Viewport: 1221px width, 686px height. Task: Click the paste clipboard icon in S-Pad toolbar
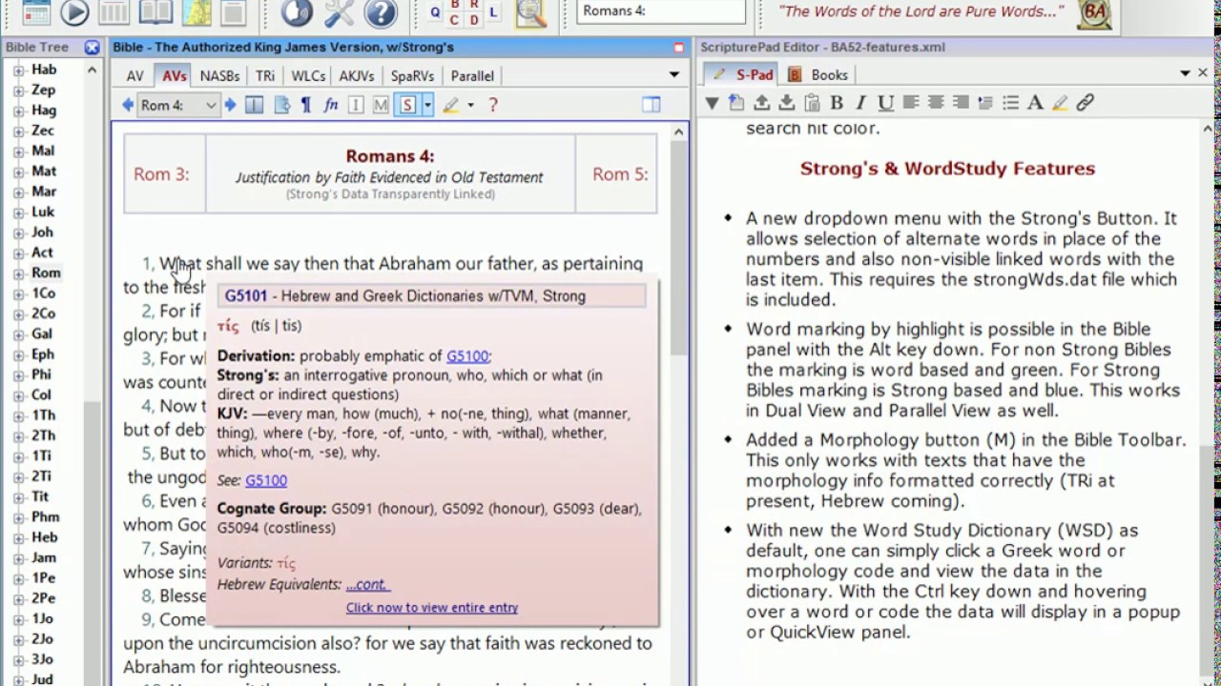point(812,103)
